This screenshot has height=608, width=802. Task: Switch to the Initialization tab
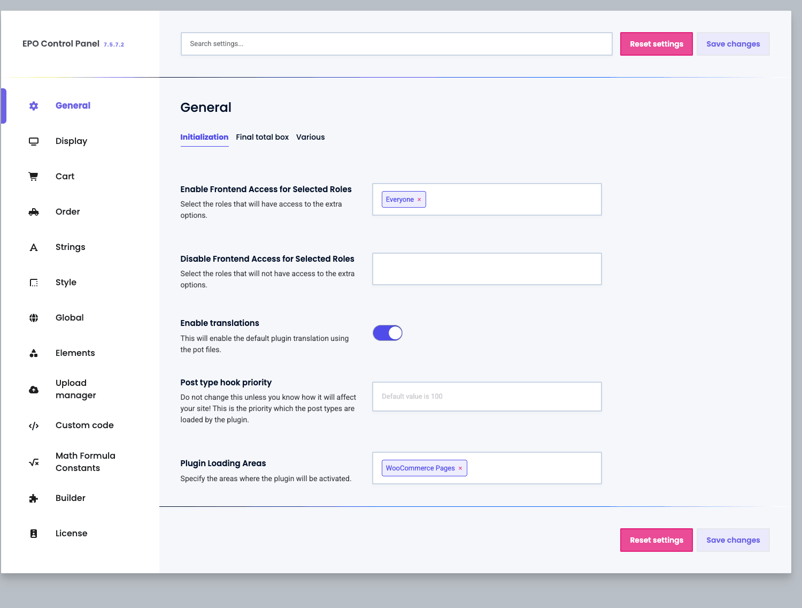(x=204, y=137)
